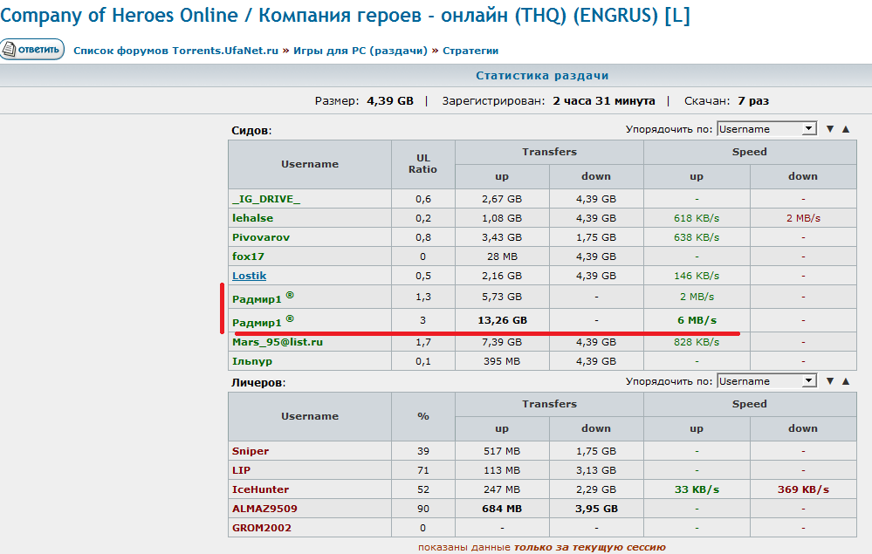Open the fox17 user profile
872x554 pixels.
point(248,256)
